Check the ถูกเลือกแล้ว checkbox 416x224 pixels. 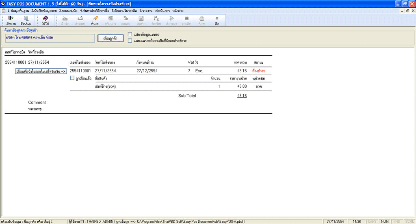tap(72, 78)
